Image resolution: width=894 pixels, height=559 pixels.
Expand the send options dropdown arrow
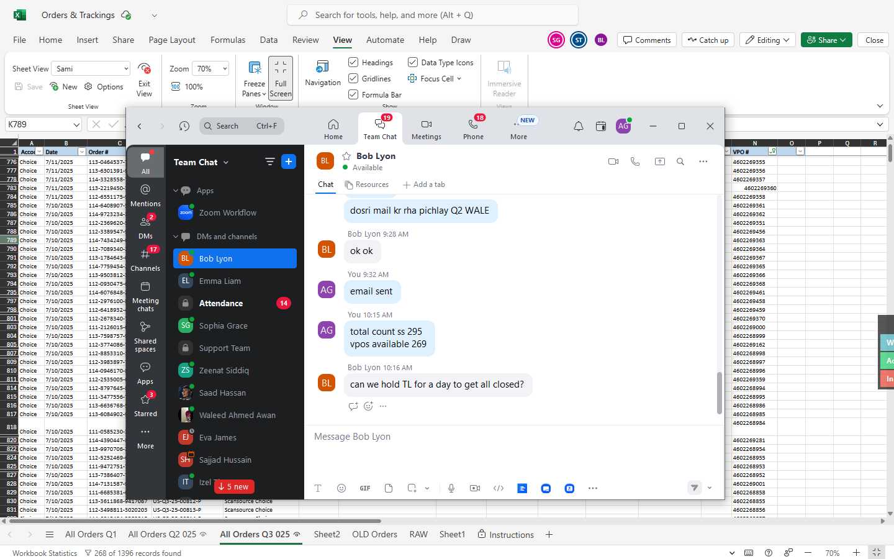pos(710,488)
